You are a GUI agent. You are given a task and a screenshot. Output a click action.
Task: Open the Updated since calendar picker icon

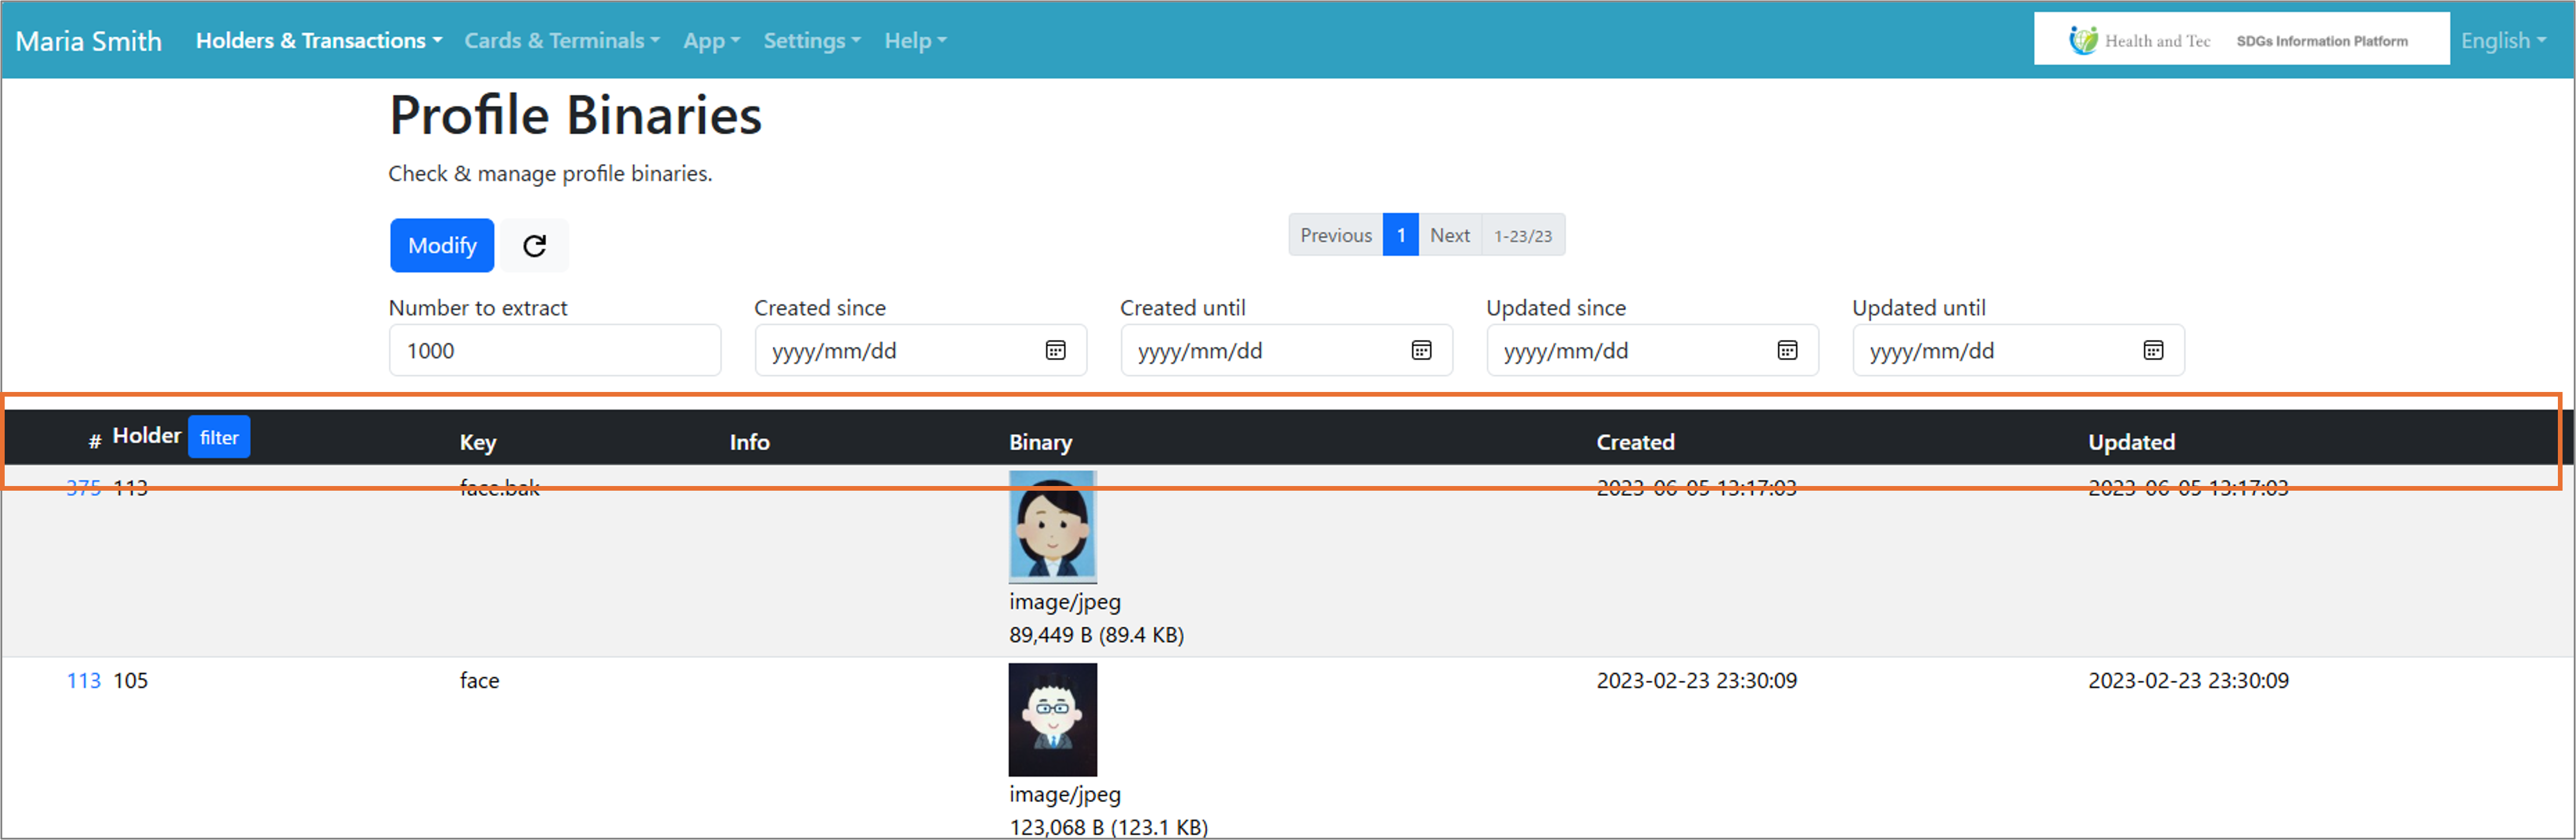(x=1787, y=351)
